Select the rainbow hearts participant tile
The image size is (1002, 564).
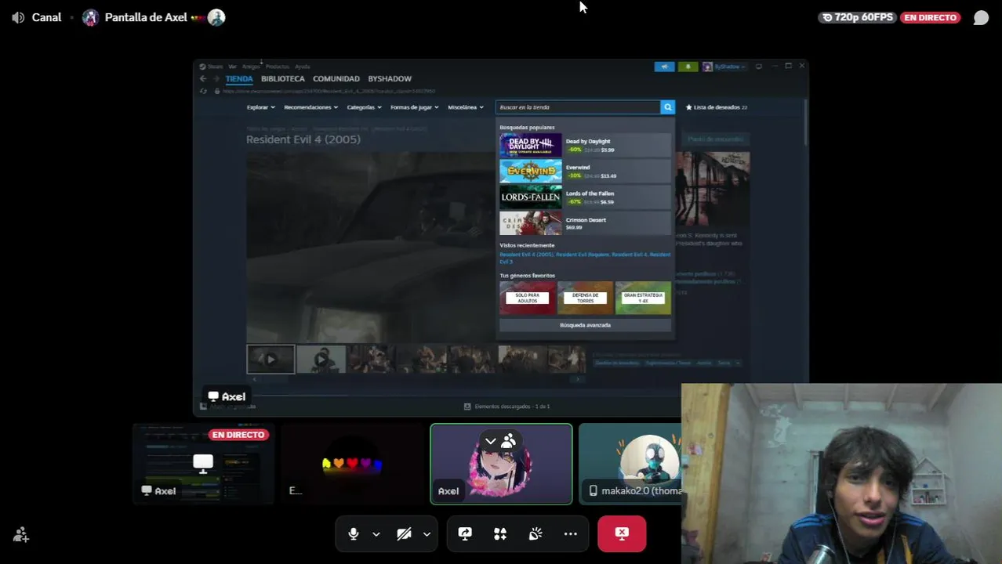coord(352,464)
